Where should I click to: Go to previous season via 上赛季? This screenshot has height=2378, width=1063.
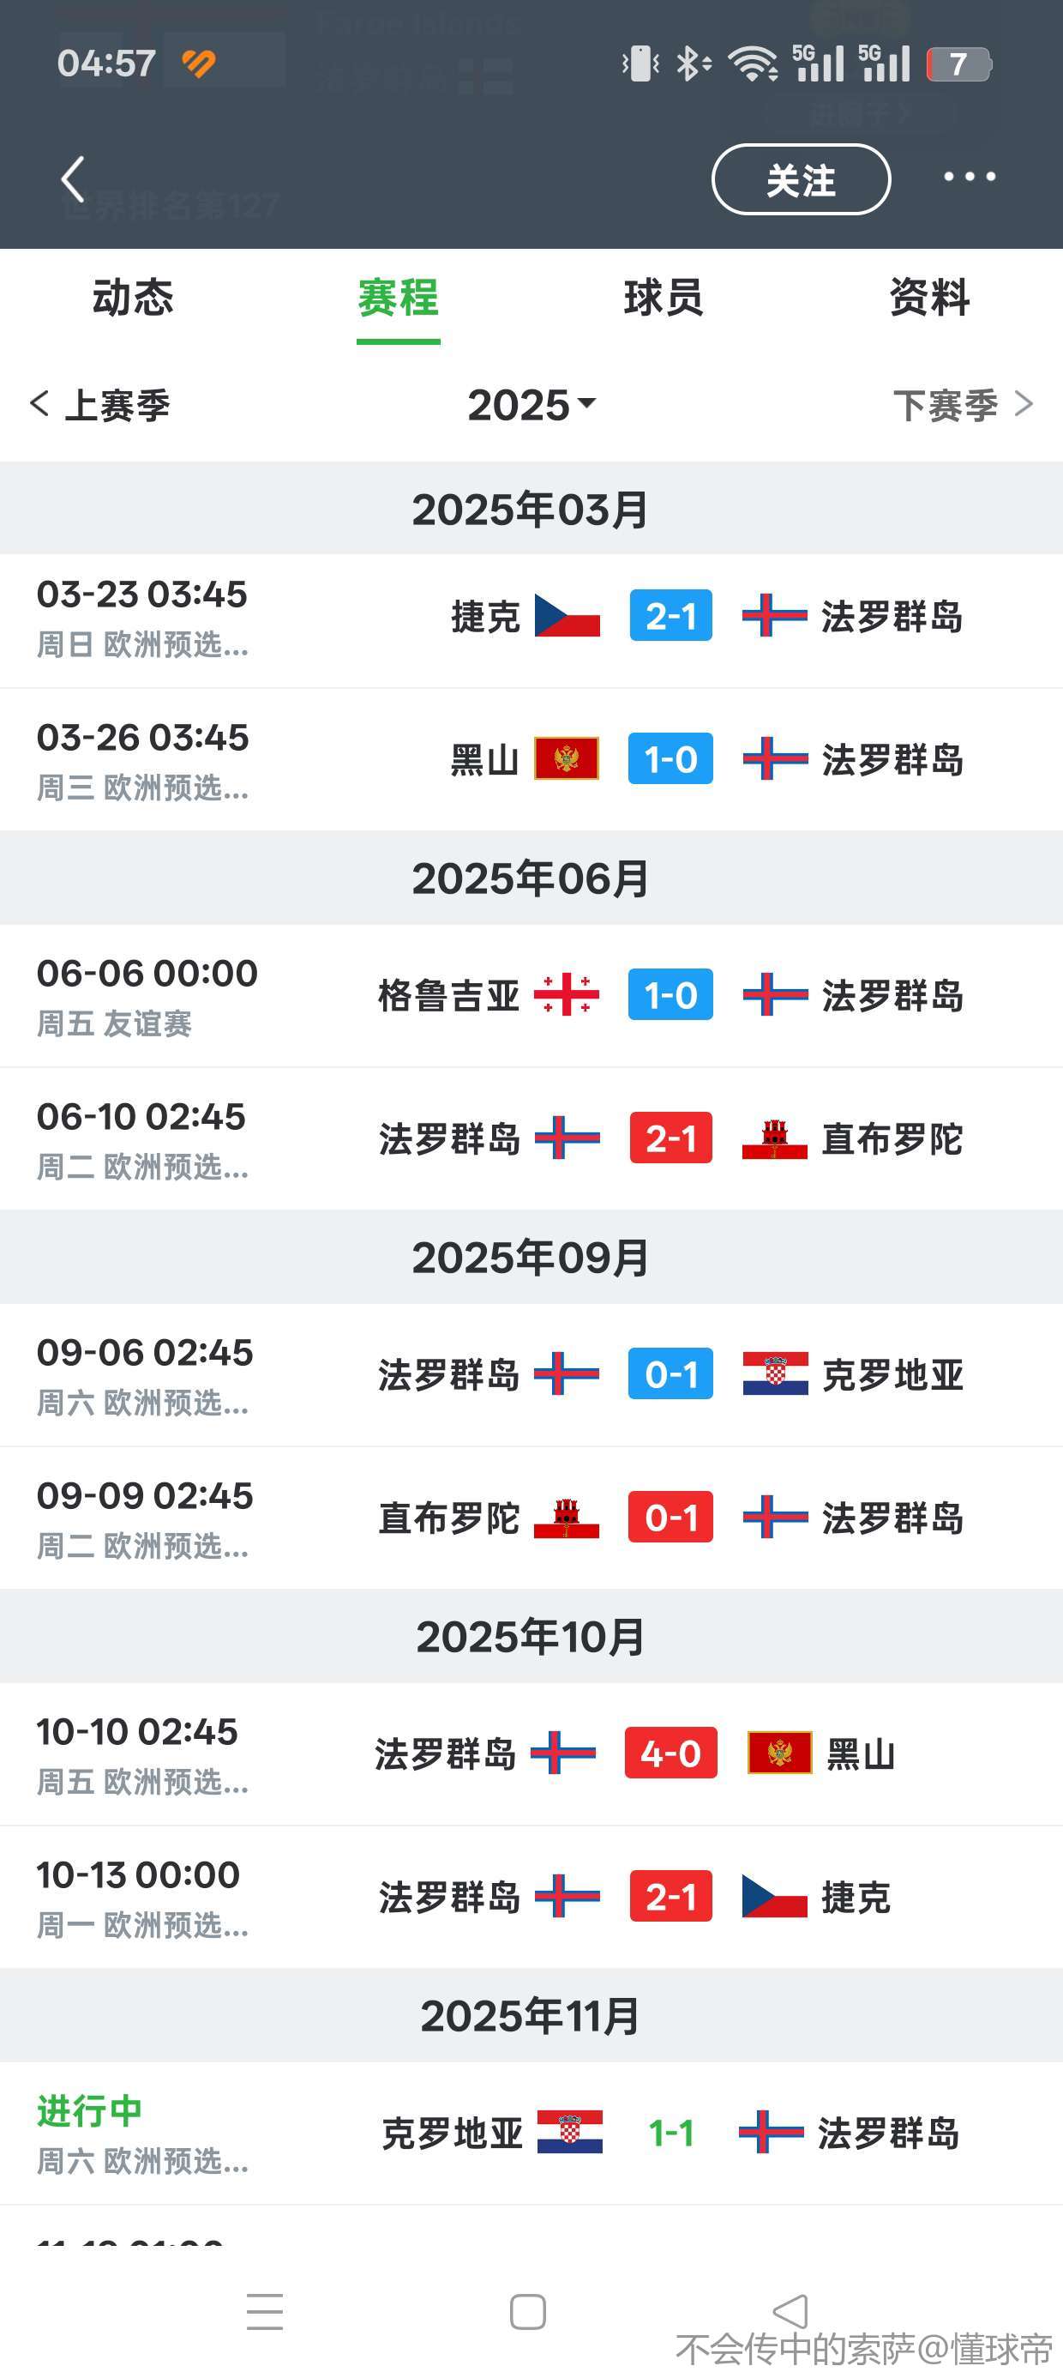coord(100,405)
